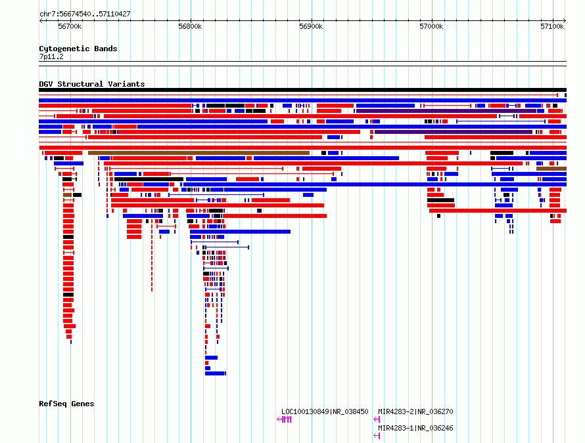Click the right arrow of the ruler

(x=565, y=20)
